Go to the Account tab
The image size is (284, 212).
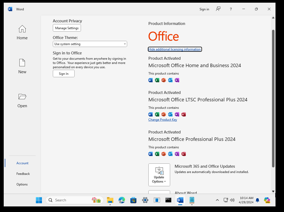coord(22,163)
